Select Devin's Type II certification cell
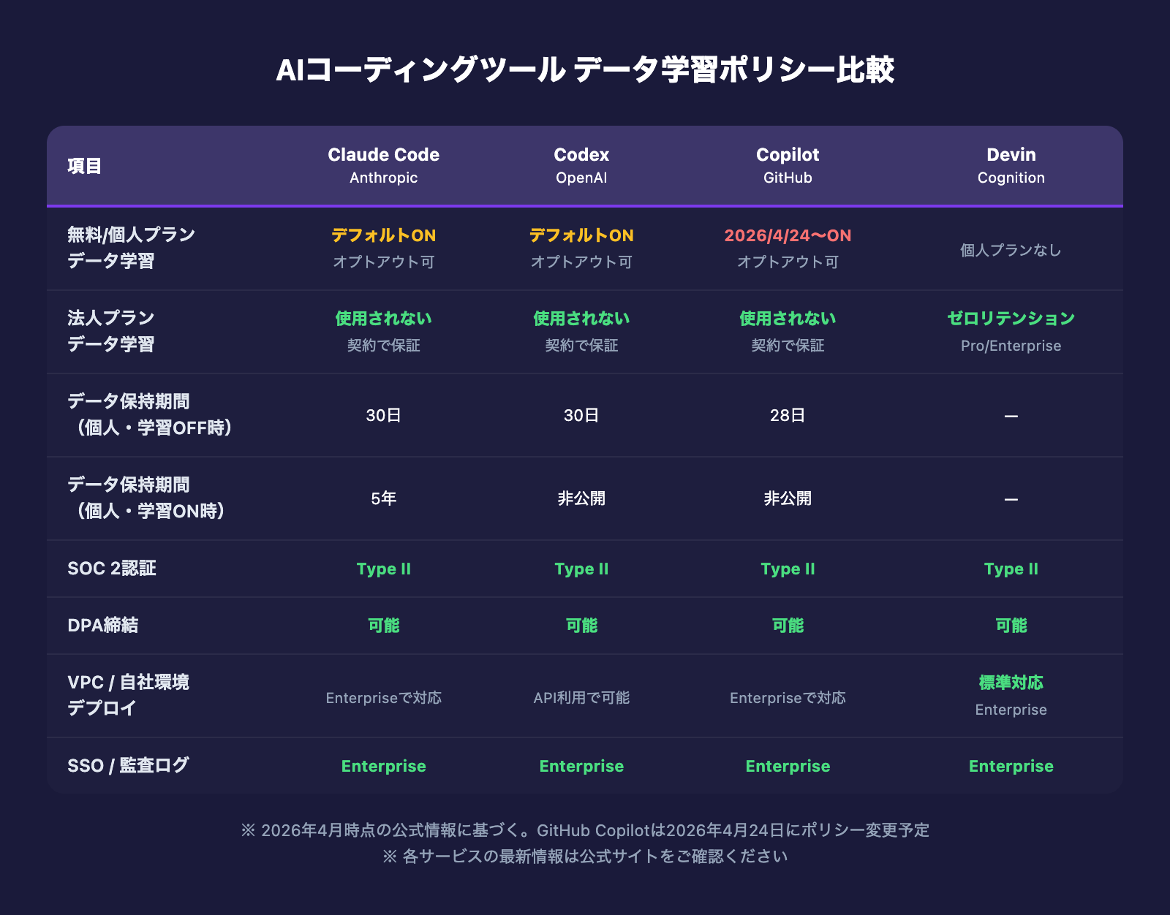Viewport: 1170px width, 915px height. (1011, 569)
